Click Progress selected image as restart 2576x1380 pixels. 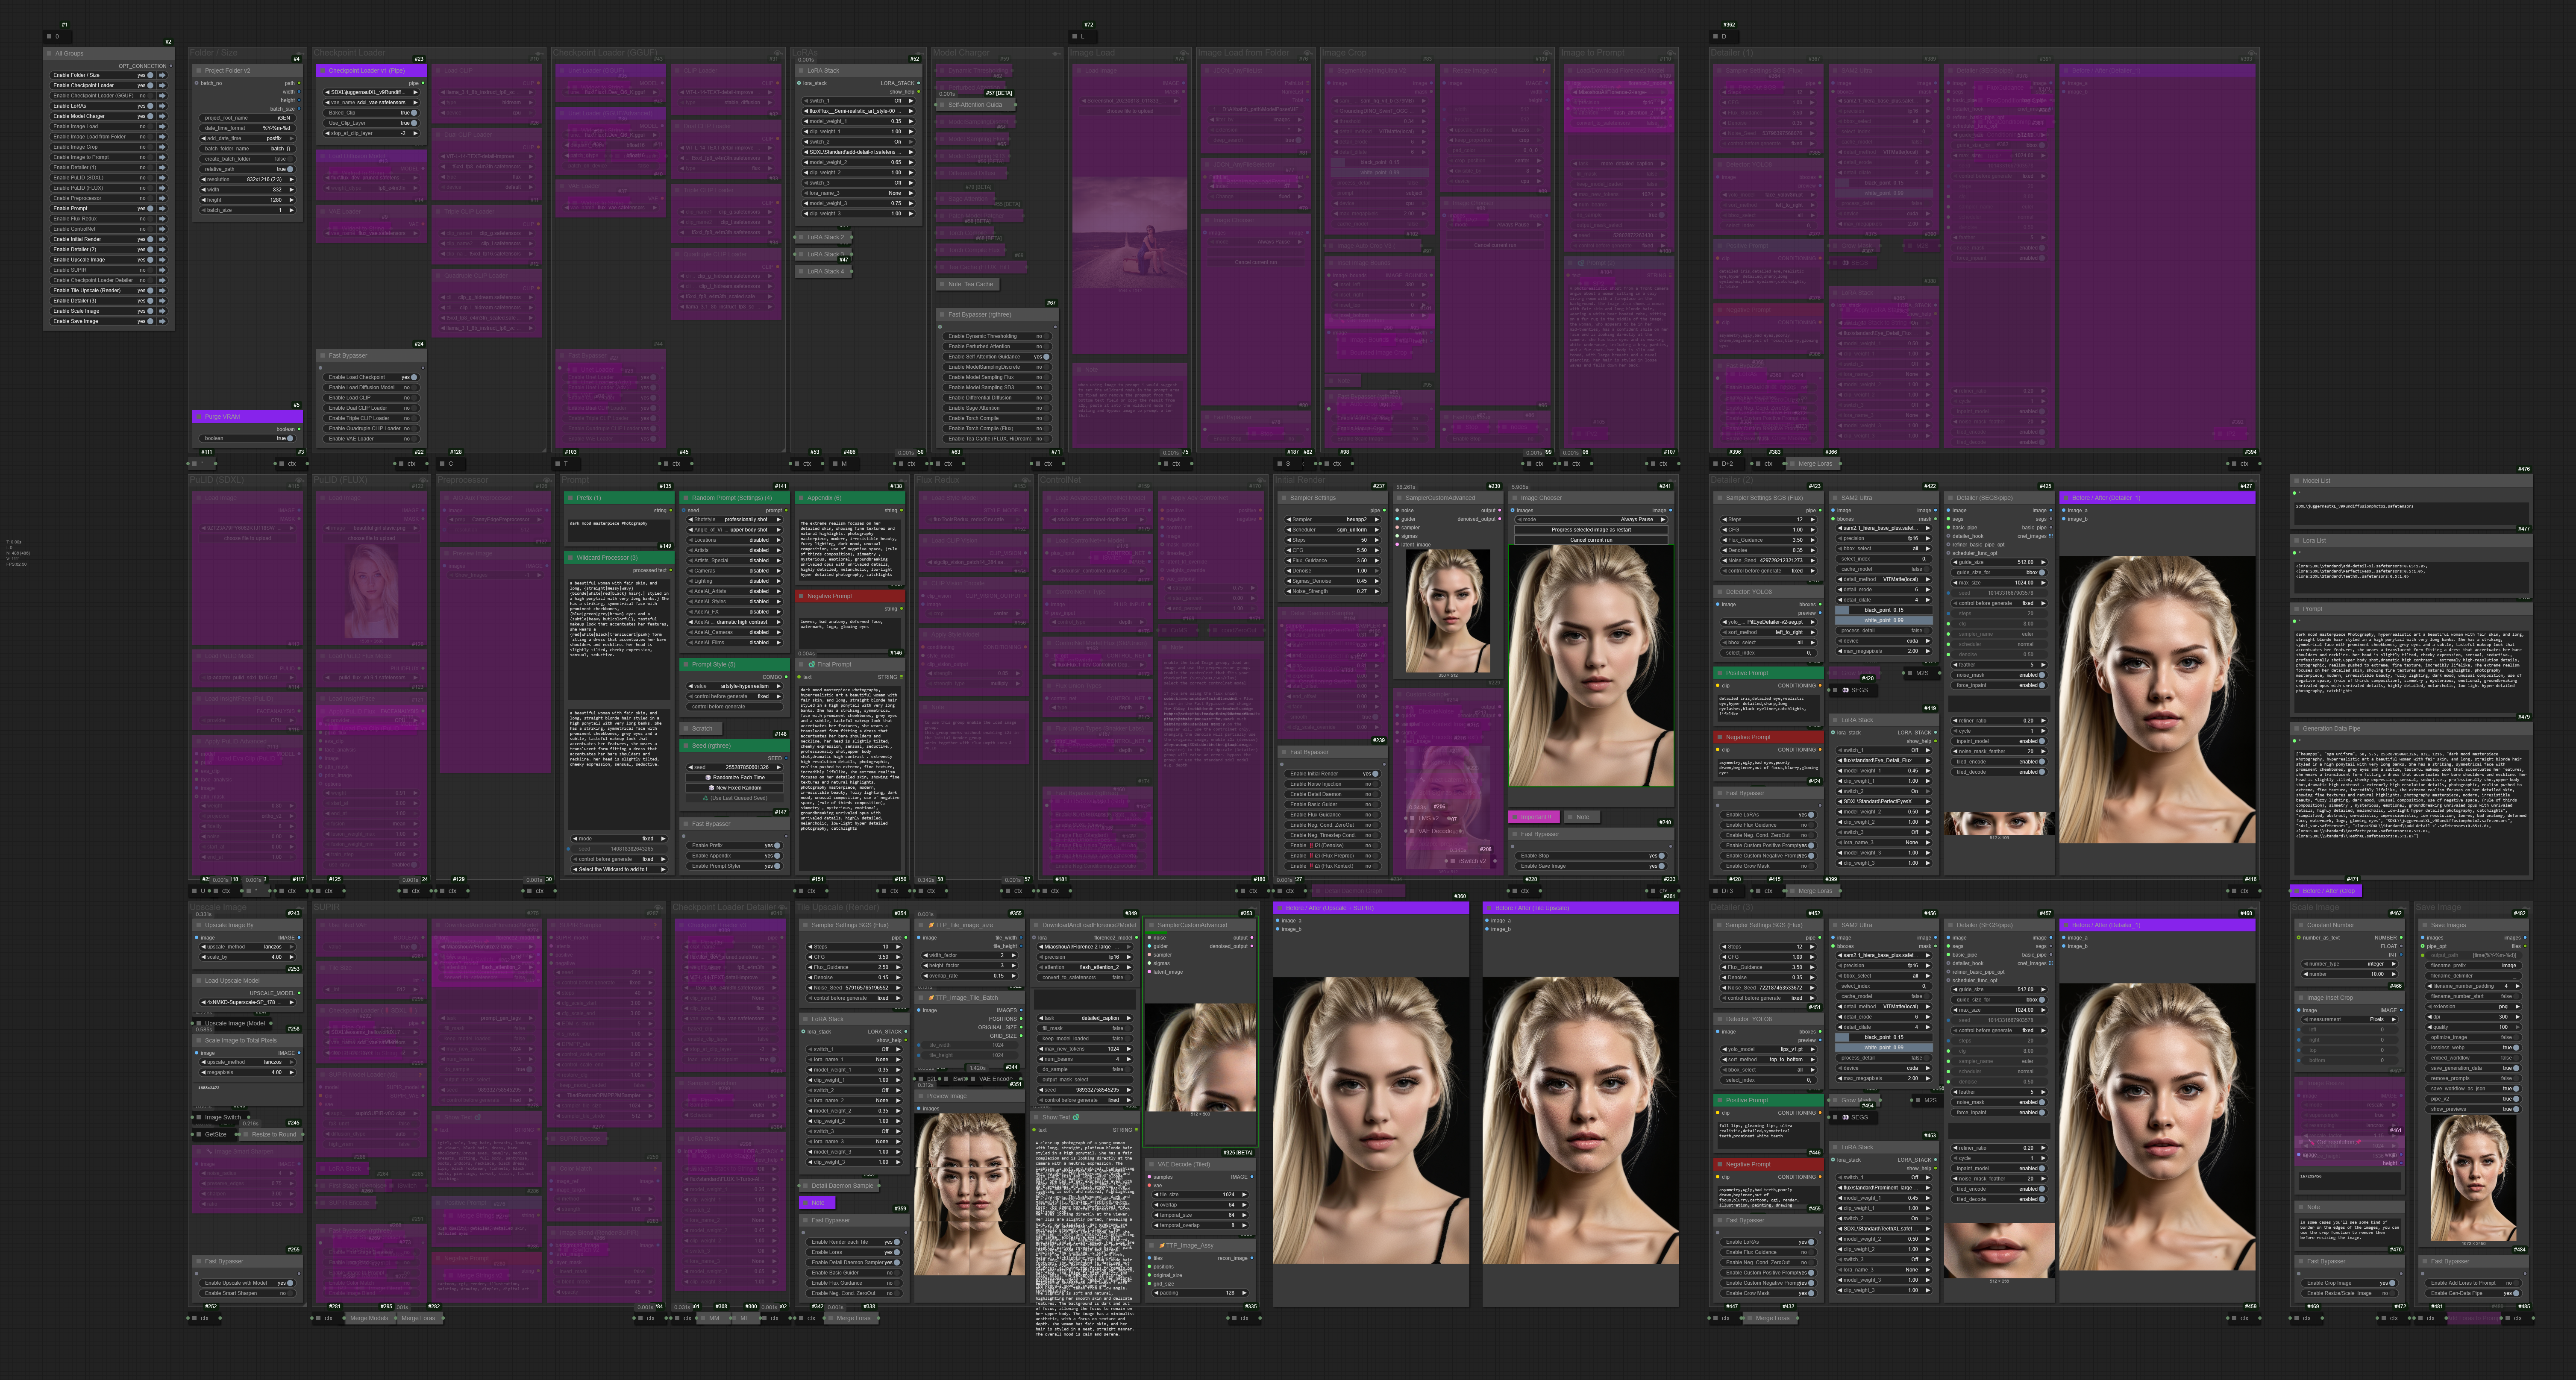pyautogui.click(x=1591, y=530)
